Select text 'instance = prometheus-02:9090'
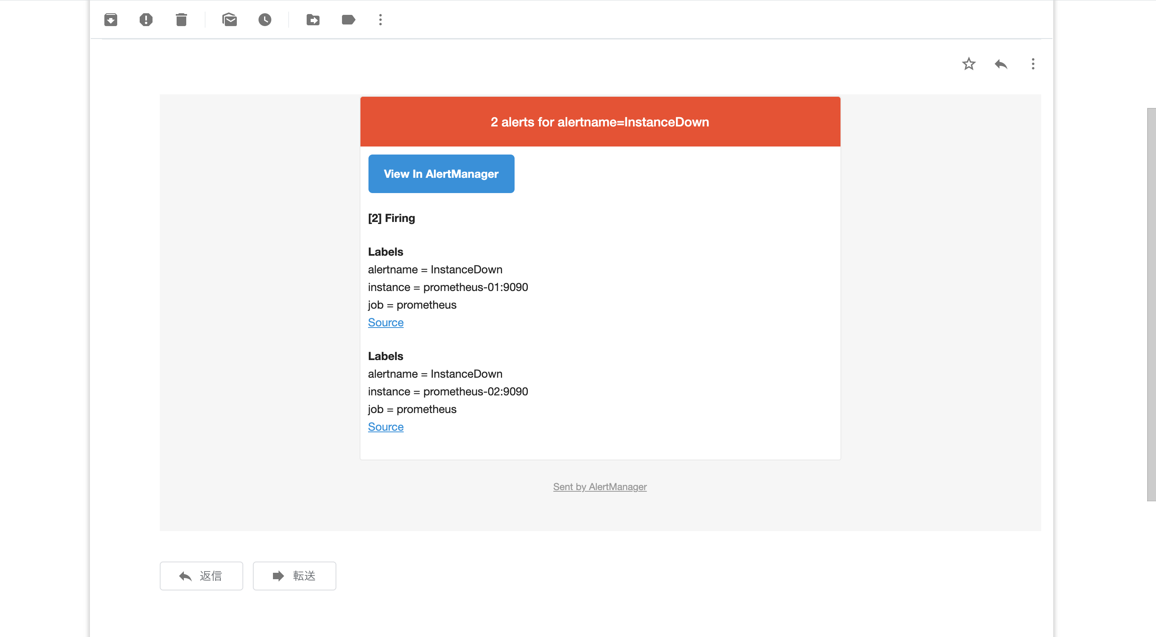This screenshot has height=637, width=1156. (x=448, y=391)
